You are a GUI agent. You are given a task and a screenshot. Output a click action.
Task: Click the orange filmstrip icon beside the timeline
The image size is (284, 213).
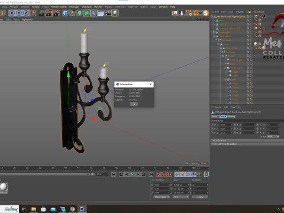[x=206, y=175]
